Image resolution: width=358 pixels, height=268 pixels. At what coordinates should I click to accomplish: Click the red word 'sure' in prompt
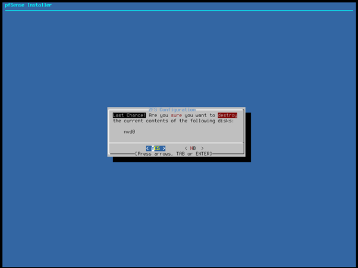[176, 115]
